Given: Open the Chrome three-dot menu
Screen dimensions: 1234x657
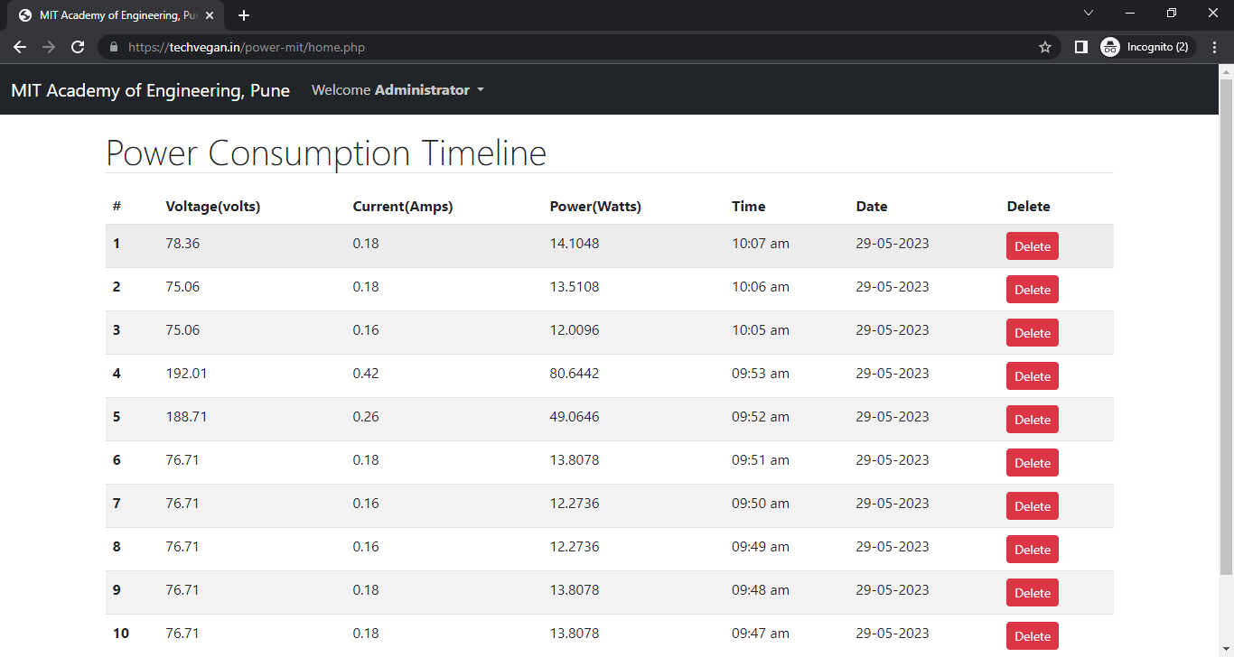Looking at the screenshot, I should click(1214, 47).
